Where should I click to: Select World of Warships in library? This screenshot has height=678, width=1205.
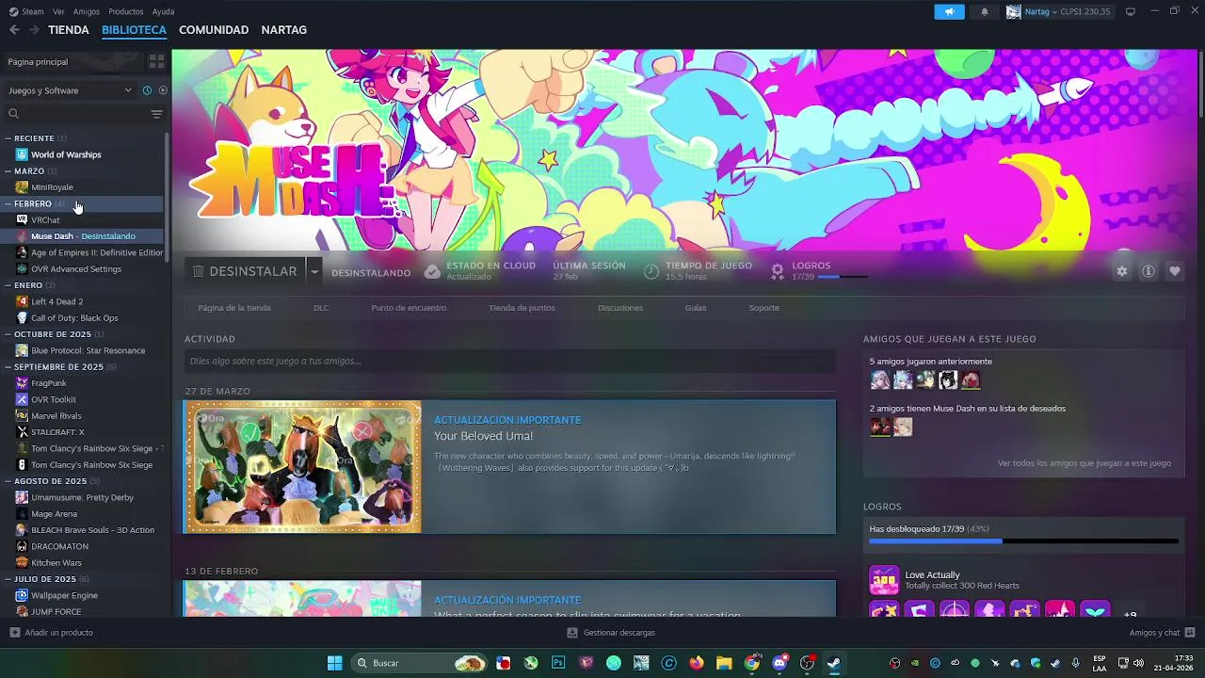(66, 154)
